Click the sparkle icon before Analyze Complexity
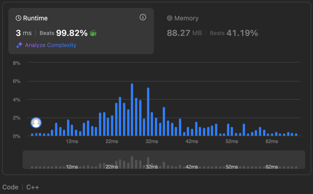Viewport: 313px width, 194px height. click(19, 45)
